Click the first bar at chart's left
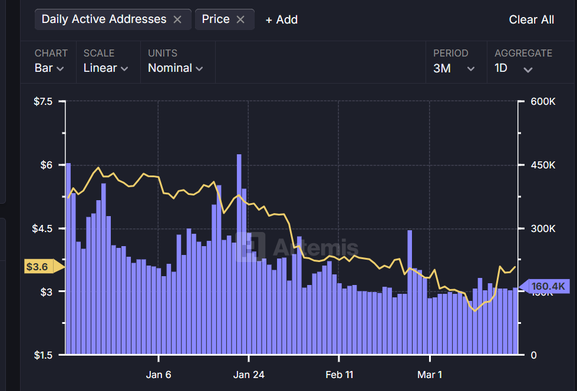This screenshot has width=577, height=391. point(68,259)
